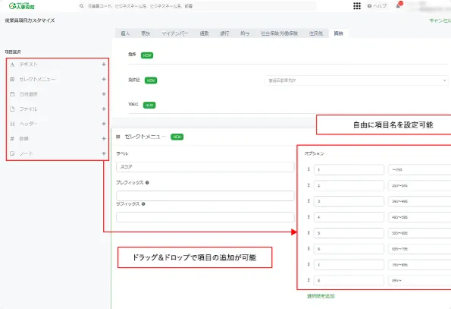Image resolution: width=451 pixels, height=309 pixels.
Task: Click the first option's score range field
Action: coord(420,169)
